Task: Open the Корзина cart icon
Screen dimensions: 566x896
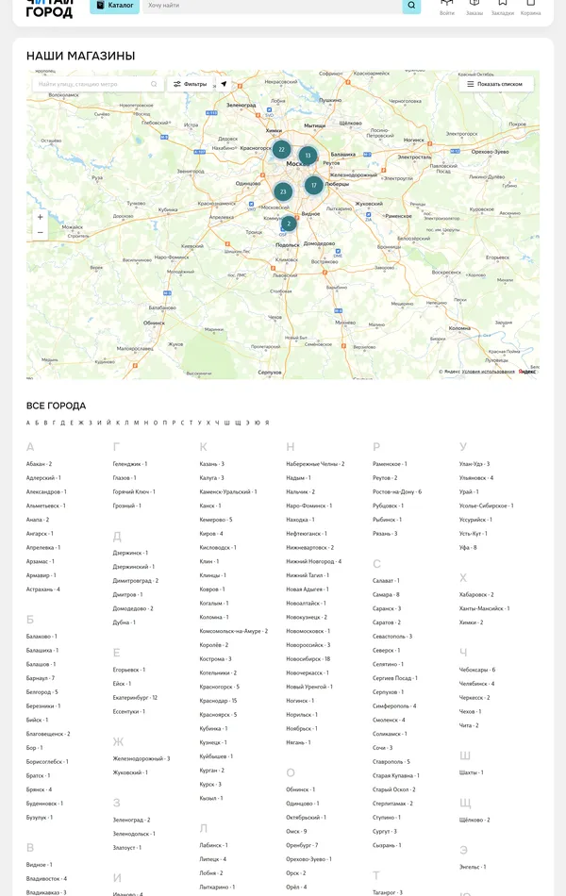Action: (531, 6)
